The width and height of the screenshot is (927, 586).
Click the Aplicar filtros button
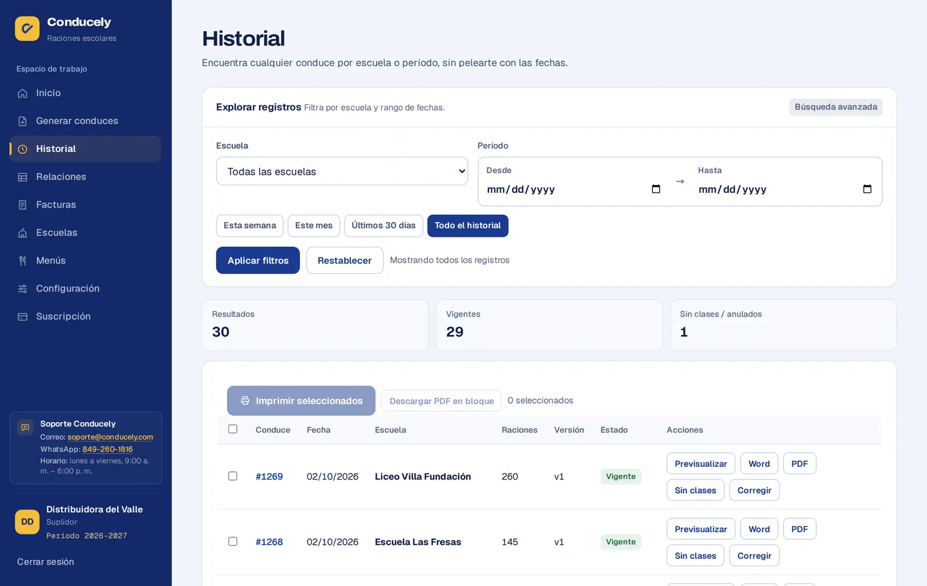[x=258, y=261]
